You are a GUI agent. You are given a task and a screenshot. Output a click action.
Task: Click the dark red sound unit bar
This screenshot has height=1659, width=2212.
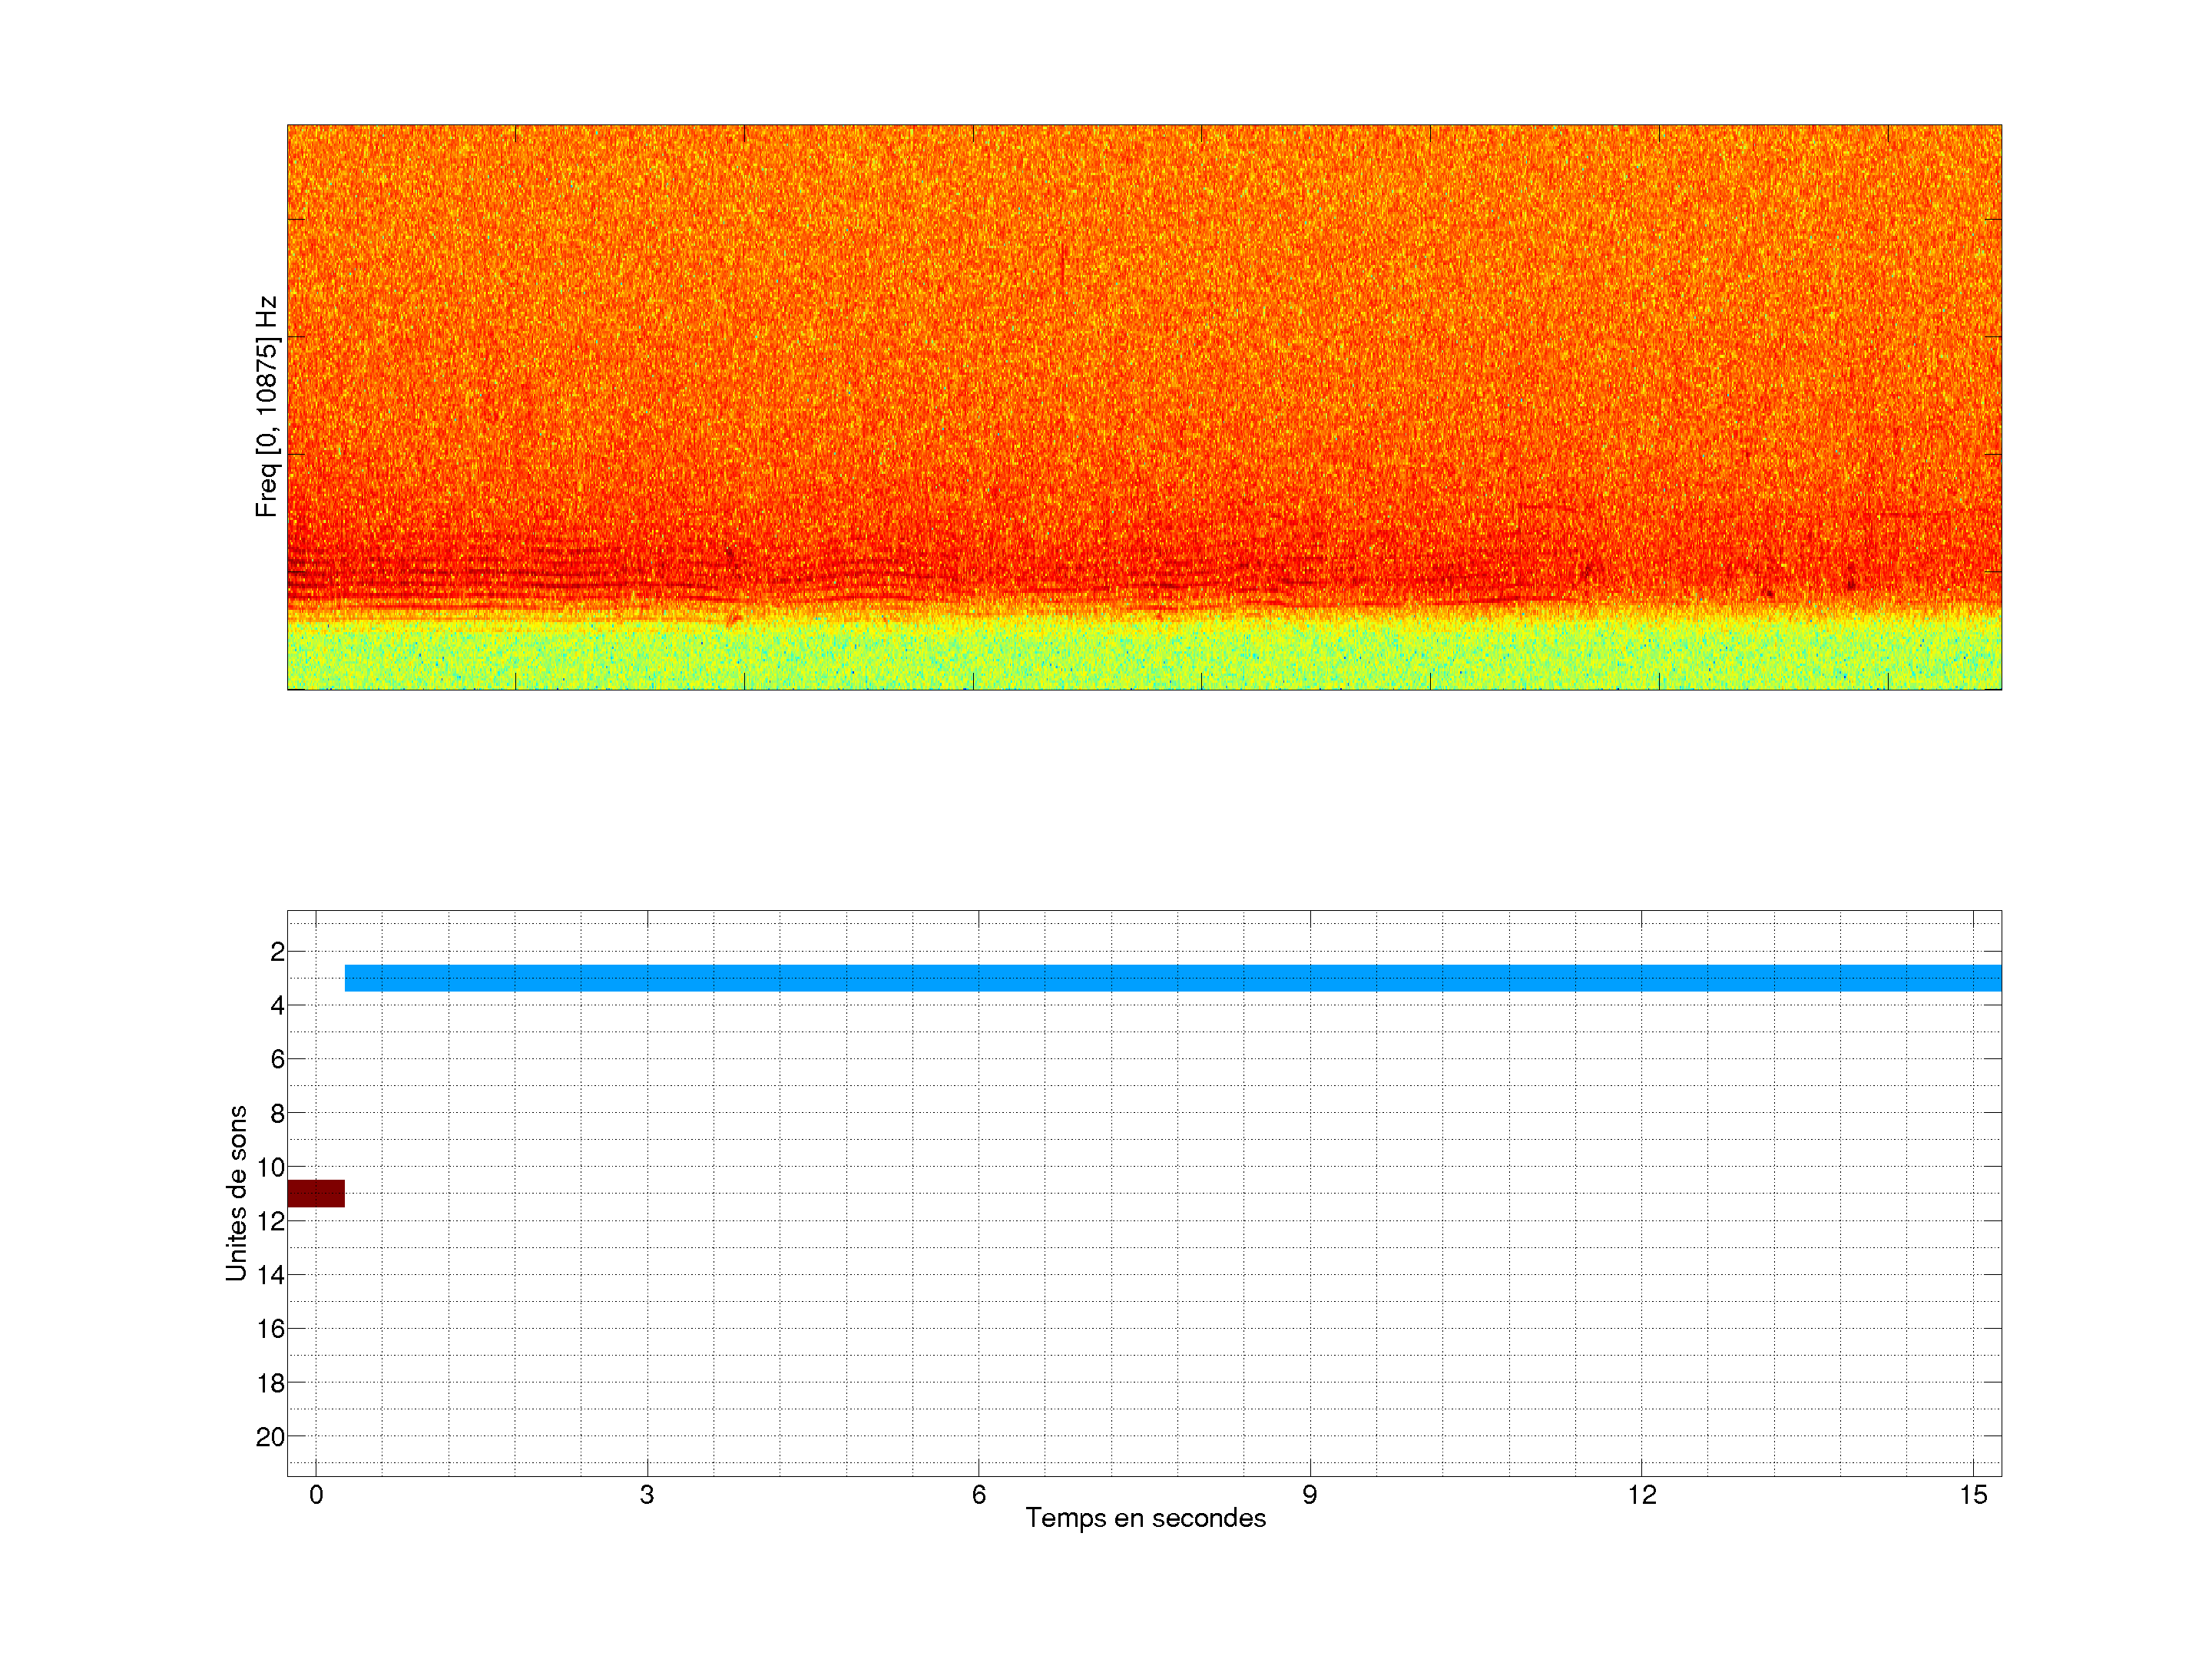click(316, 1193)
